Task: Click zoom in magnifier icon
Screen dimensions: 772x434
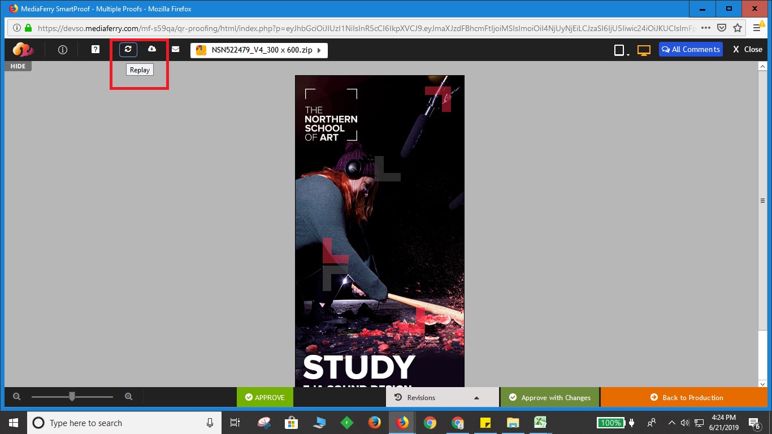Action: pos(128,397)
